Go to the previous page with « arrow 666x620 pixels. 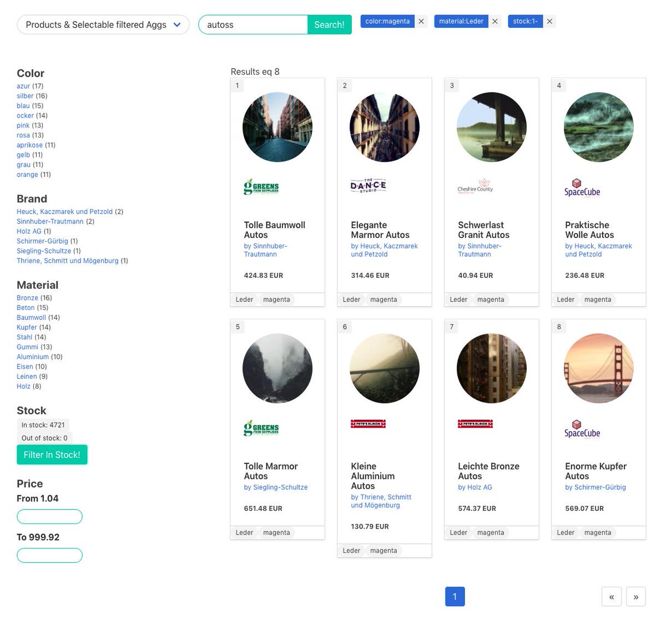pos(611,597)
